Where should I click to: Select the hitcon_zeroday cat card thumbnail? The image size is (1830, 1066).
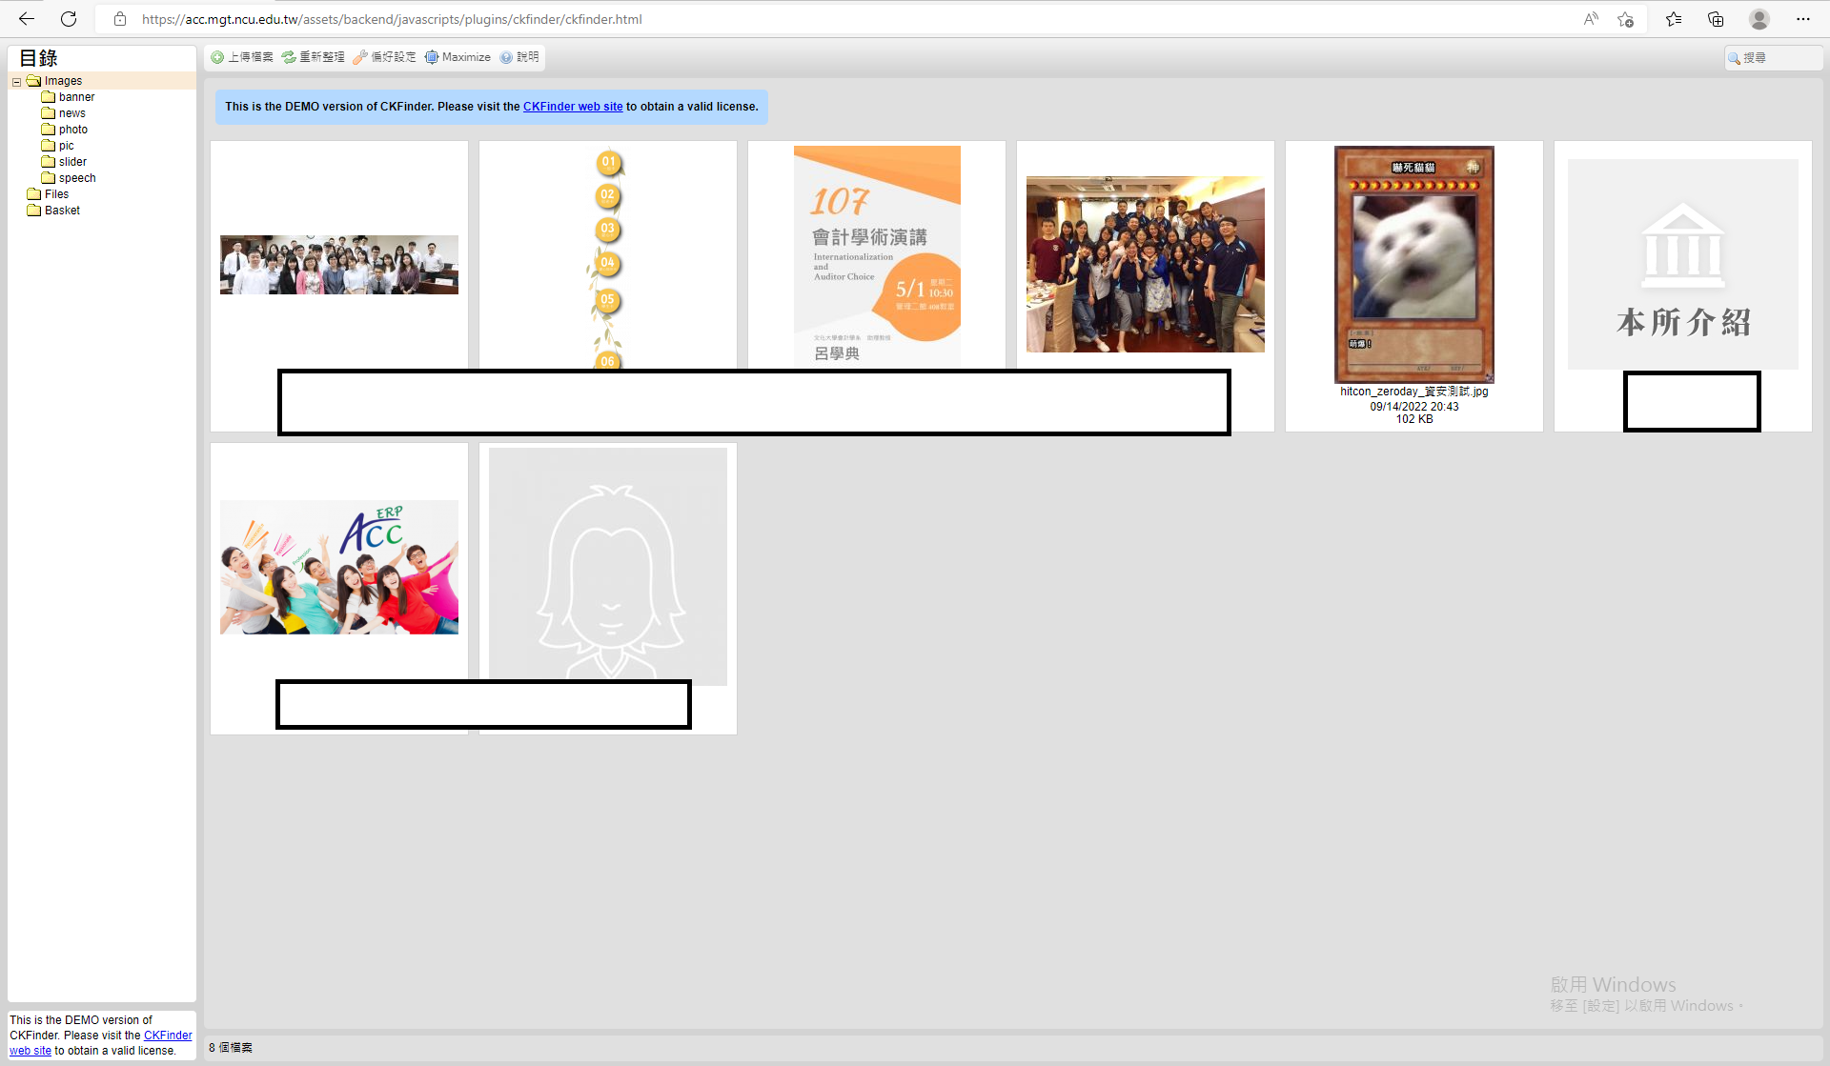tap(1414, 264)
